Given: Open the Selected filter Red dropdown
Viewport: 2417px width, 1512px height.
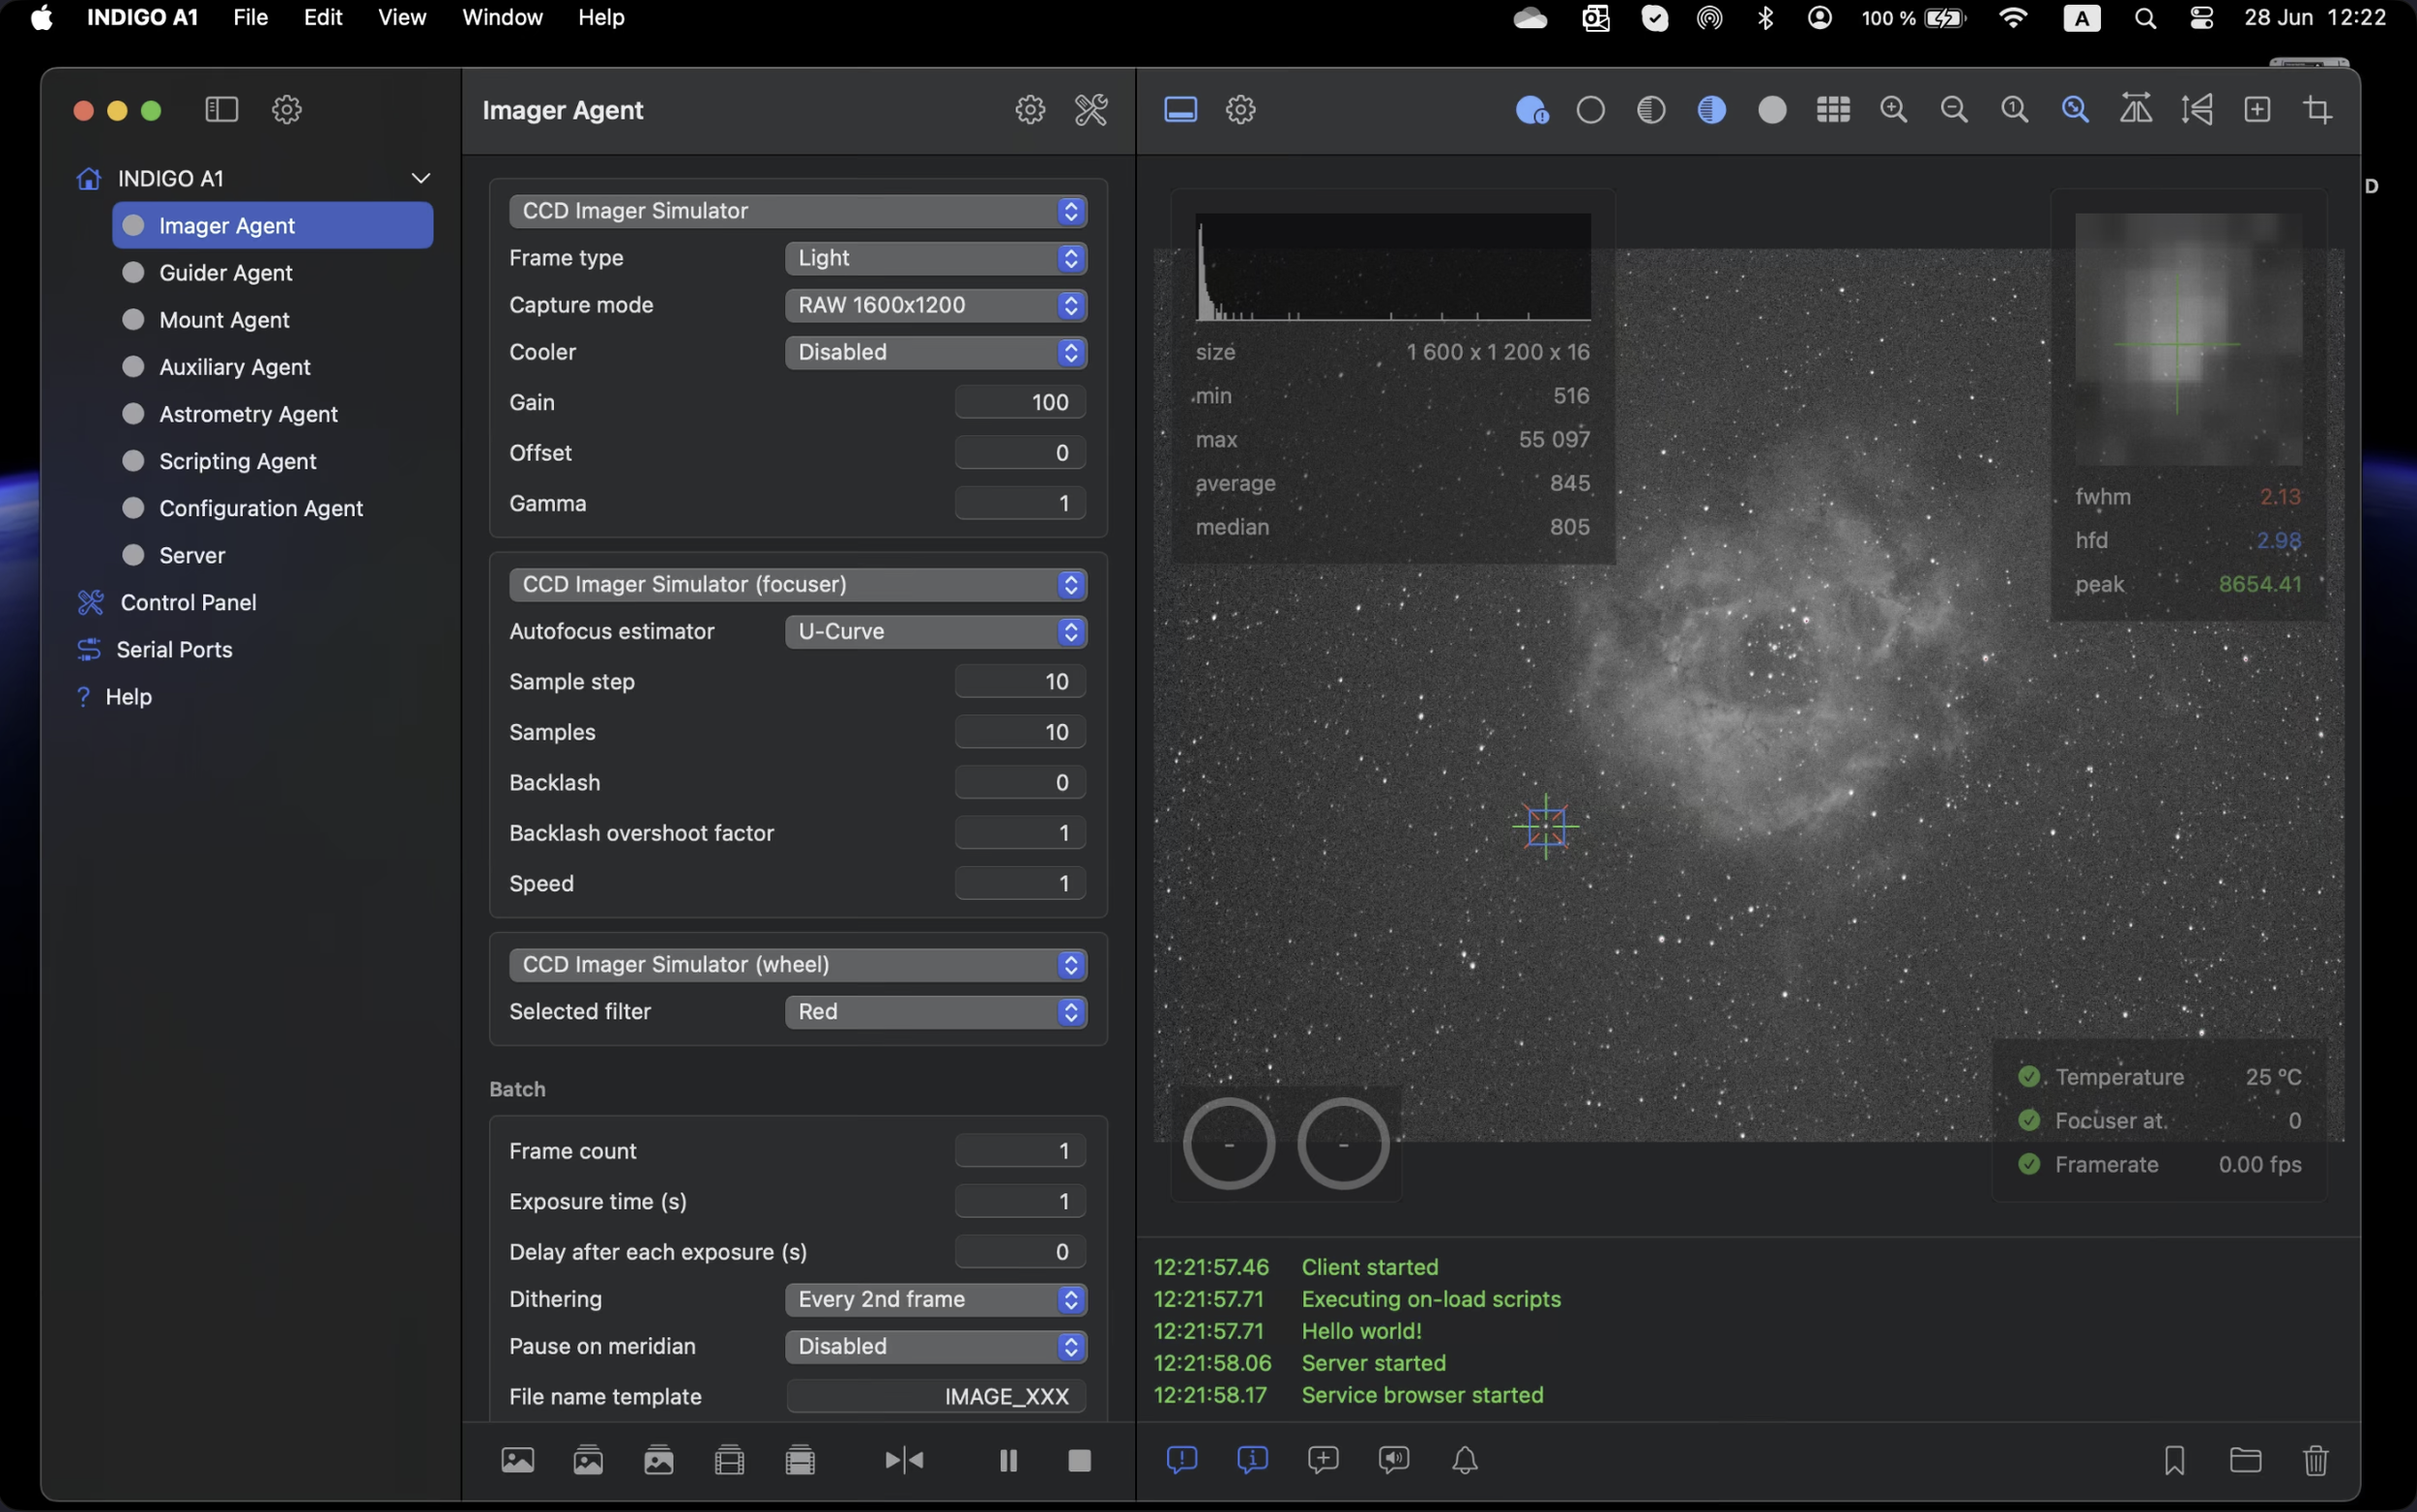Looking at the screenshot, I should 935,1011.
